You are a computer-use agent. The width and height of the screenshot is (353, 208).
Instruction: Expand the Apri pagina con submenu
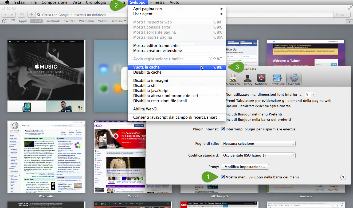pyautogui.click(x=177, y=9)
